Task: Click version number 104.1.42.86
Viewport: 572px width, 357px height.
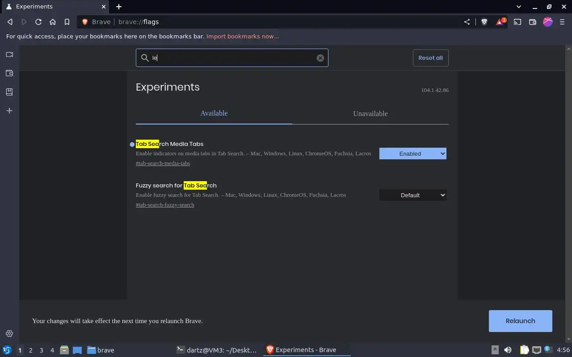Action: (435, 90)
